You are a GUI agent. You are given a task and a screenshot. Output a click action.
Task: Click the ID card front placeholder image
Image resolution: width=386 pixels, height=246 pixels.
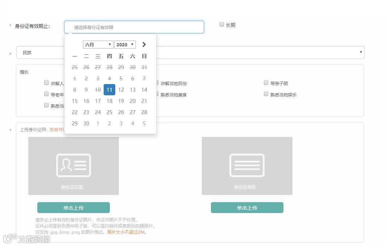74,166
